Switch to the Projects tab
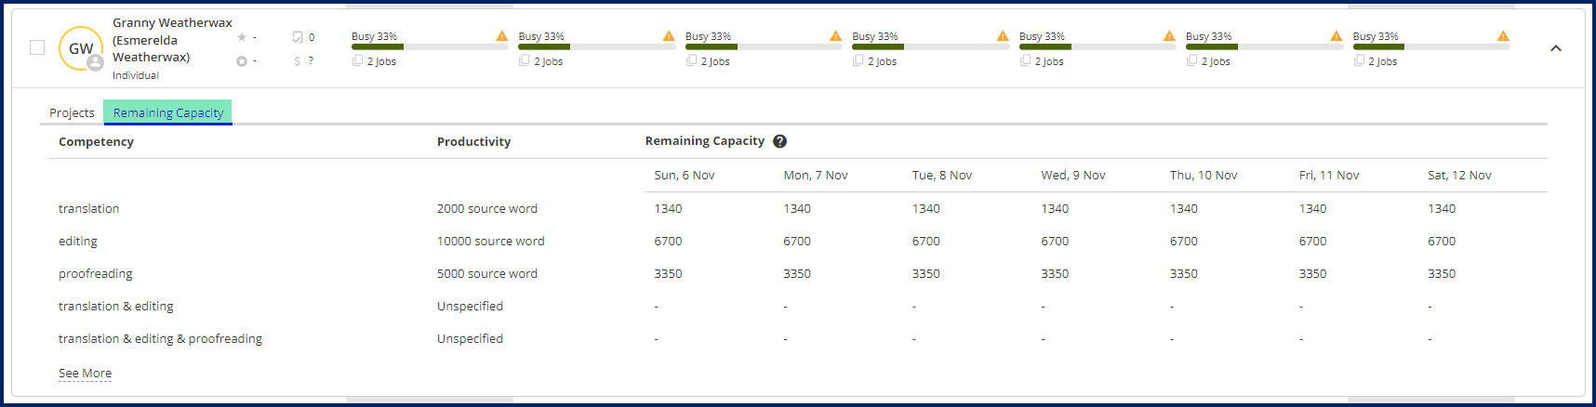This screenshot has height=407, width=1596. pyautogui.click(x=72, y=112)
